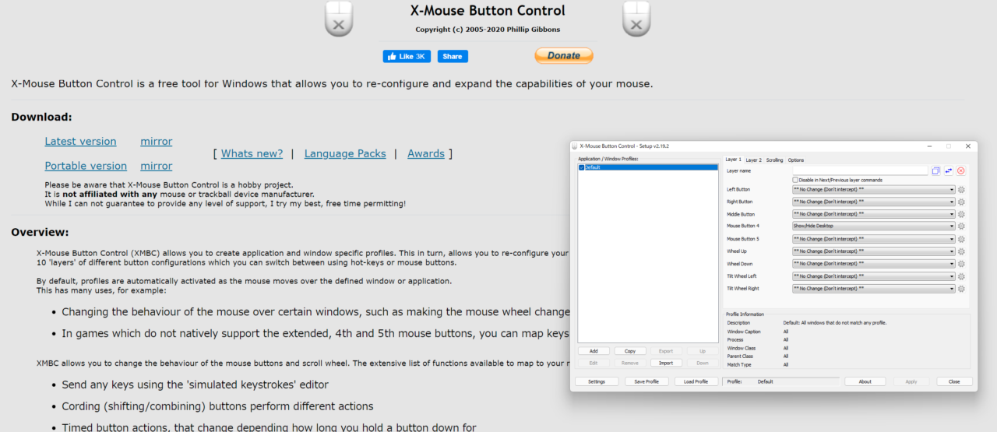Click the orange Donate button
Viewport: 997px width, 432px height.
(x=564, y=55)
